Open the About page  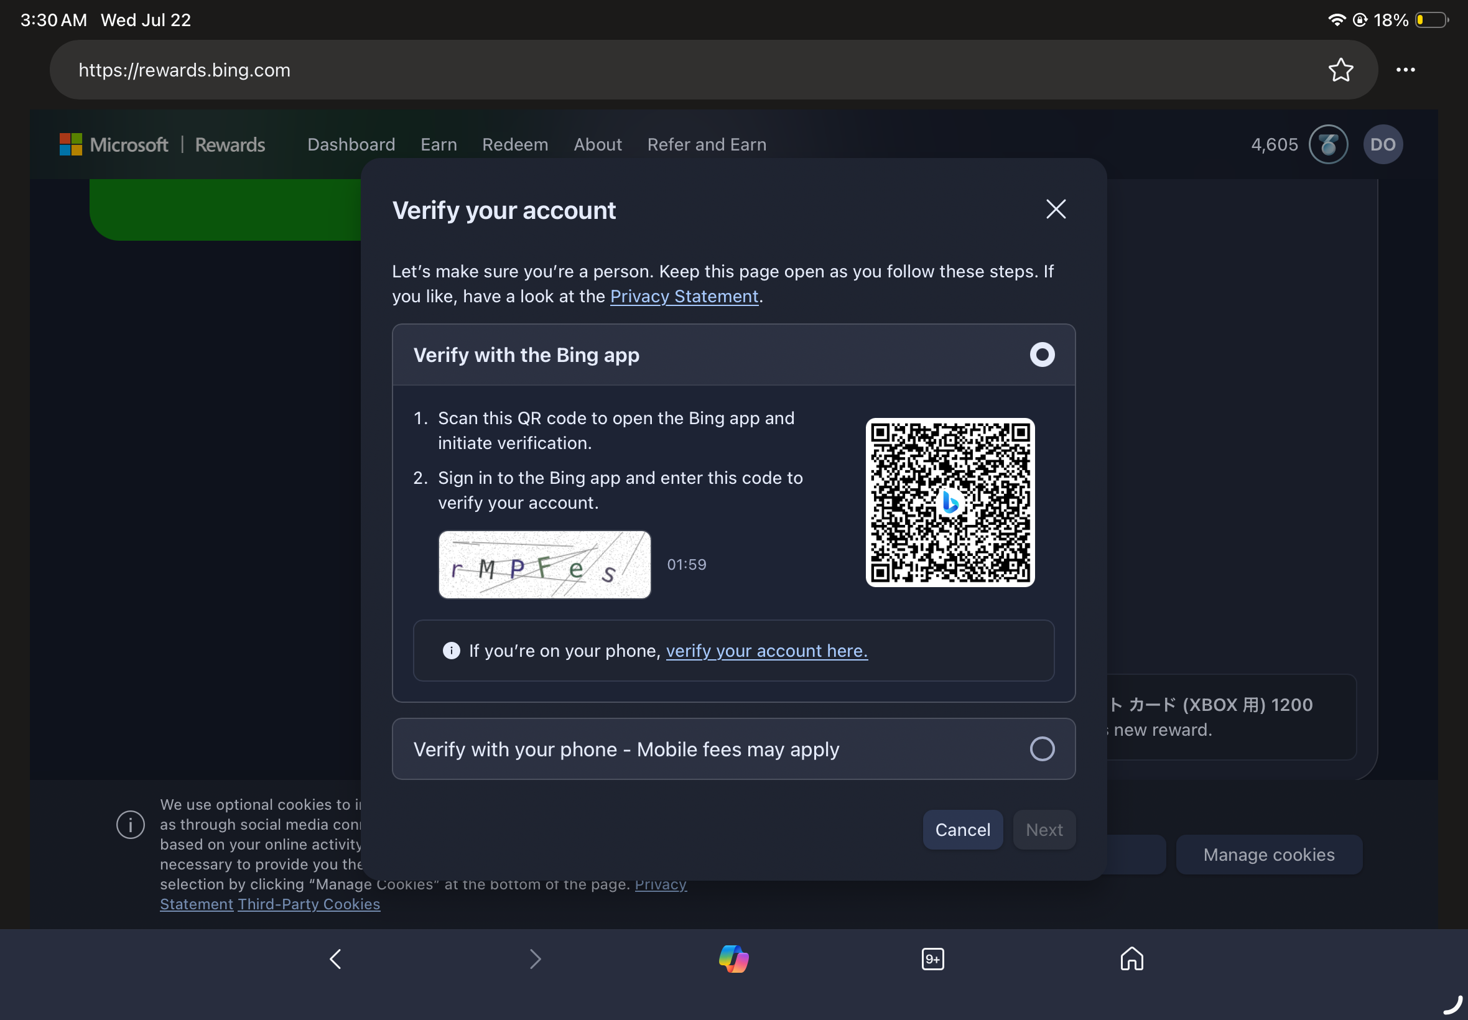[598, 144]
